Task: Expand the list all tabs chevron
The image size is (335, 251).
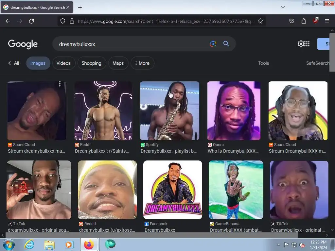Action: [x=282, y=7]
